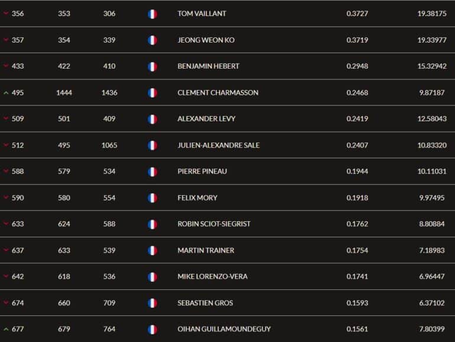Click Mike Lorenzo-Vera's name
455x342 pixels.
pos(212,277)
